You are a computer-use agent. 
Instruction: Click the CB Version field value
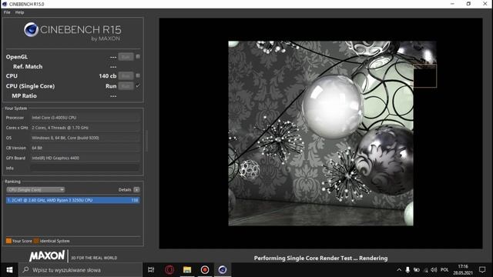tap(85, 148)
